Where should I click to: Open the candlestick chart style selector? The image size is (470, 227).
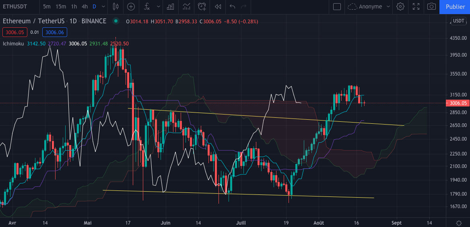116,6
